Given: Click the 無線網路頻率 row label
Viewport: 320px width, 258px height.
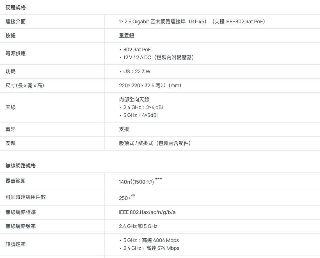Looking at the screenshot, I should [x=21, y=226].
